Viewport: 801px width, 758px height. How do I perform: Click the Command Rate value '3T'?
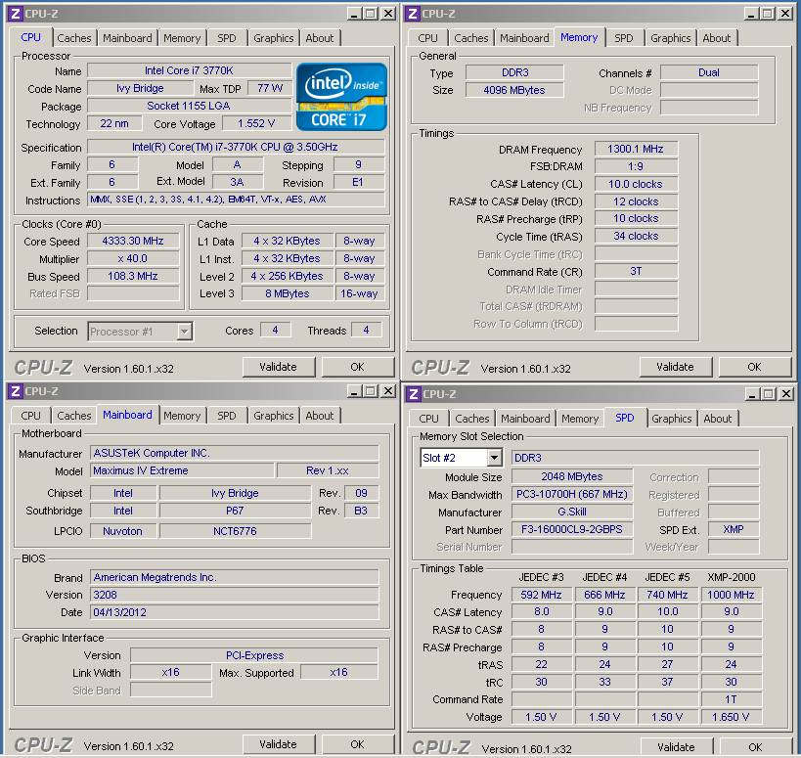click(x=636, y=271)
